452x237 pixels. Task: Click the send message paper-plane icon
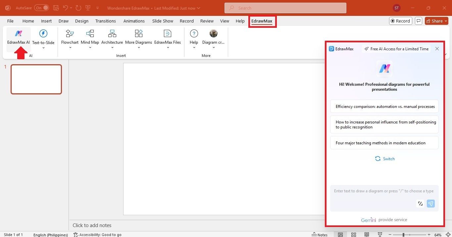click(x=430, y=204)
